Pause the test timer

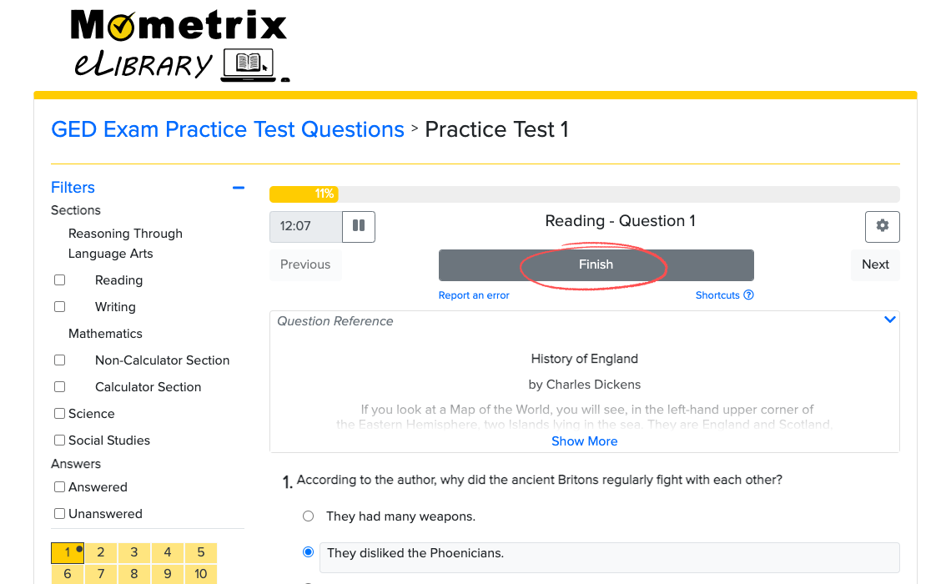point(359,226)
